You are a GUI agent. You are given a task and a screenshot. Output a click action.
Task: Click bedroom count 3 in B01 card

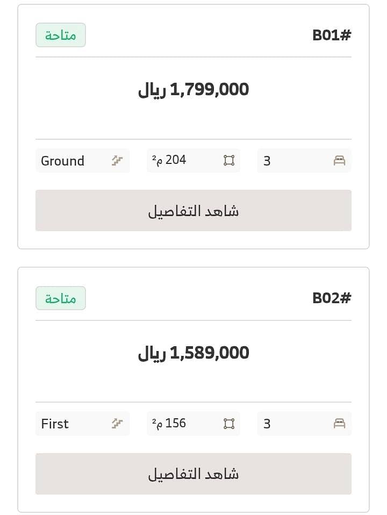click(267, 161)
